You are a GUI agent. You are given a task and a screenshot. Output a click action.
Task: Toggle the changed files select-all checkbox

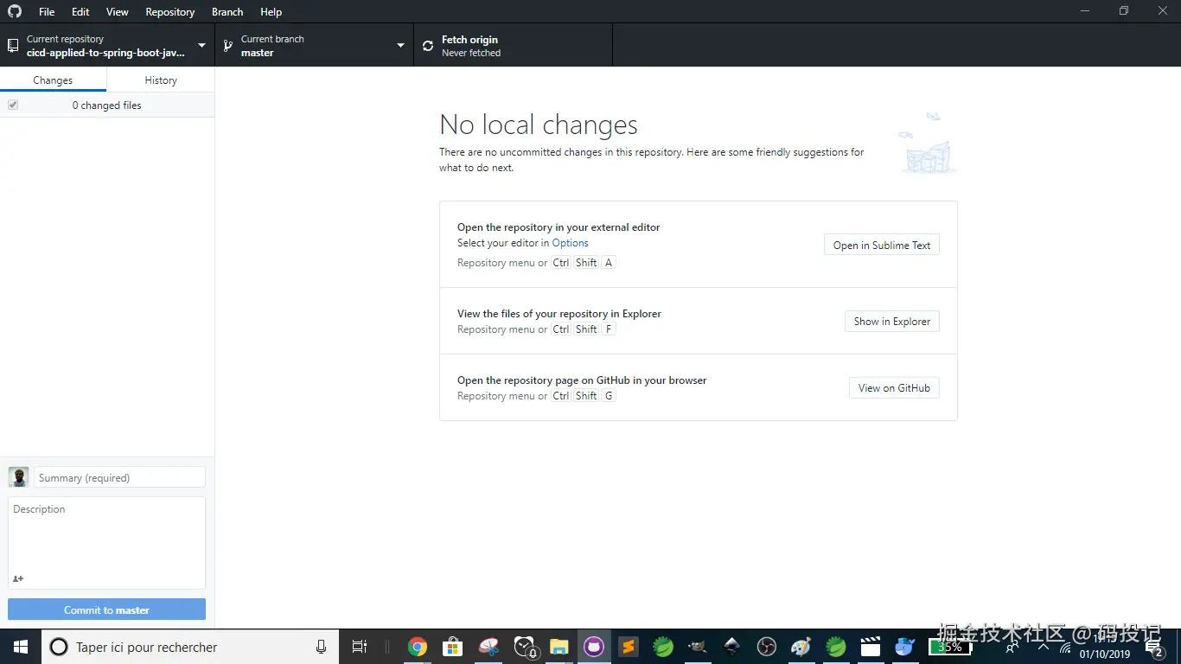coord(13,105)
